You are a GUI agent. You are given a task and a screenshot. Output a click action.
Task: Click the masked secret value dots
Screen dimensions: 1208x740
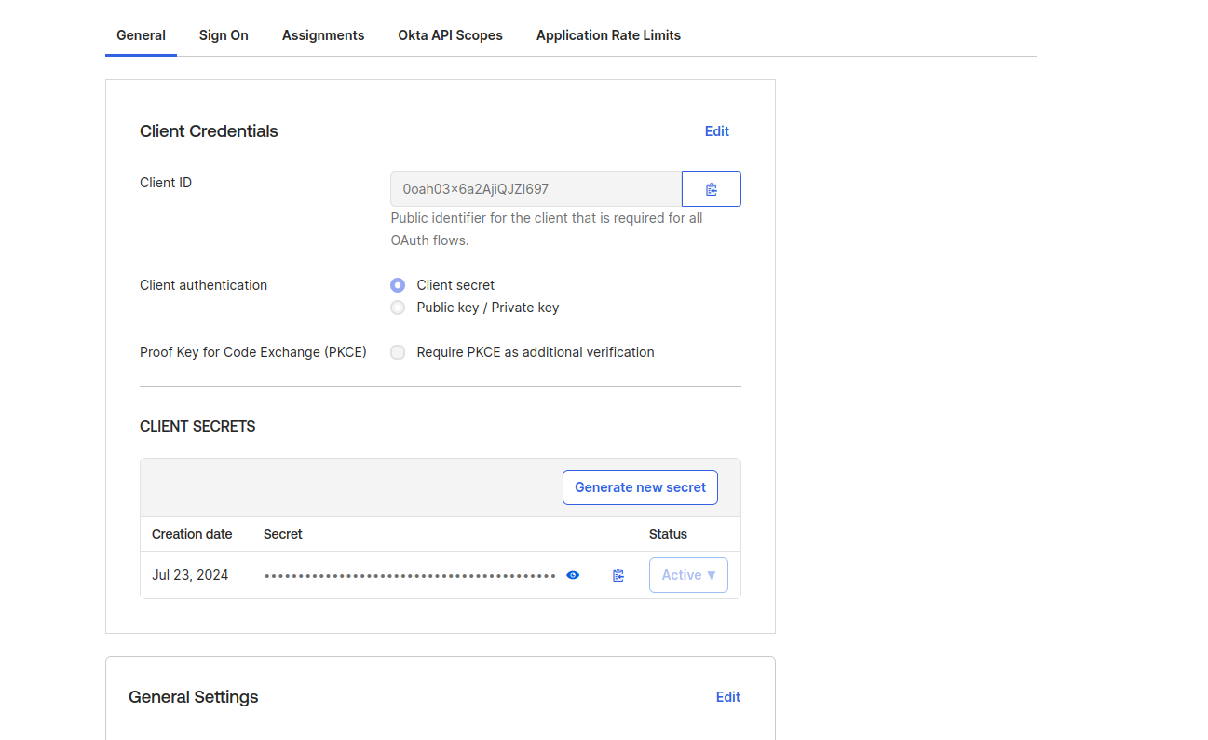pos(410,576)
